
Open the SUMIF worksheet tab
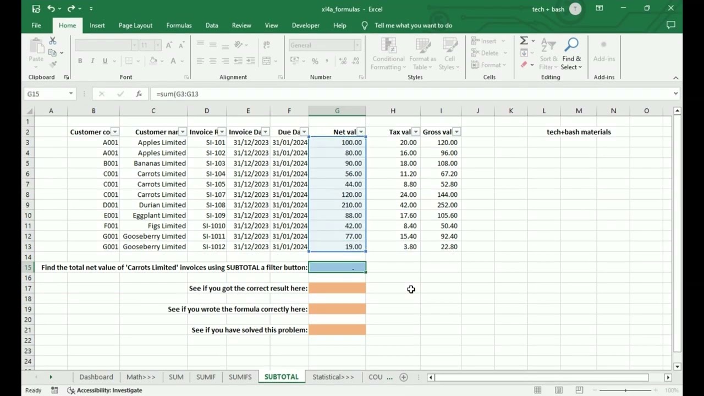[x=206, y=377]
